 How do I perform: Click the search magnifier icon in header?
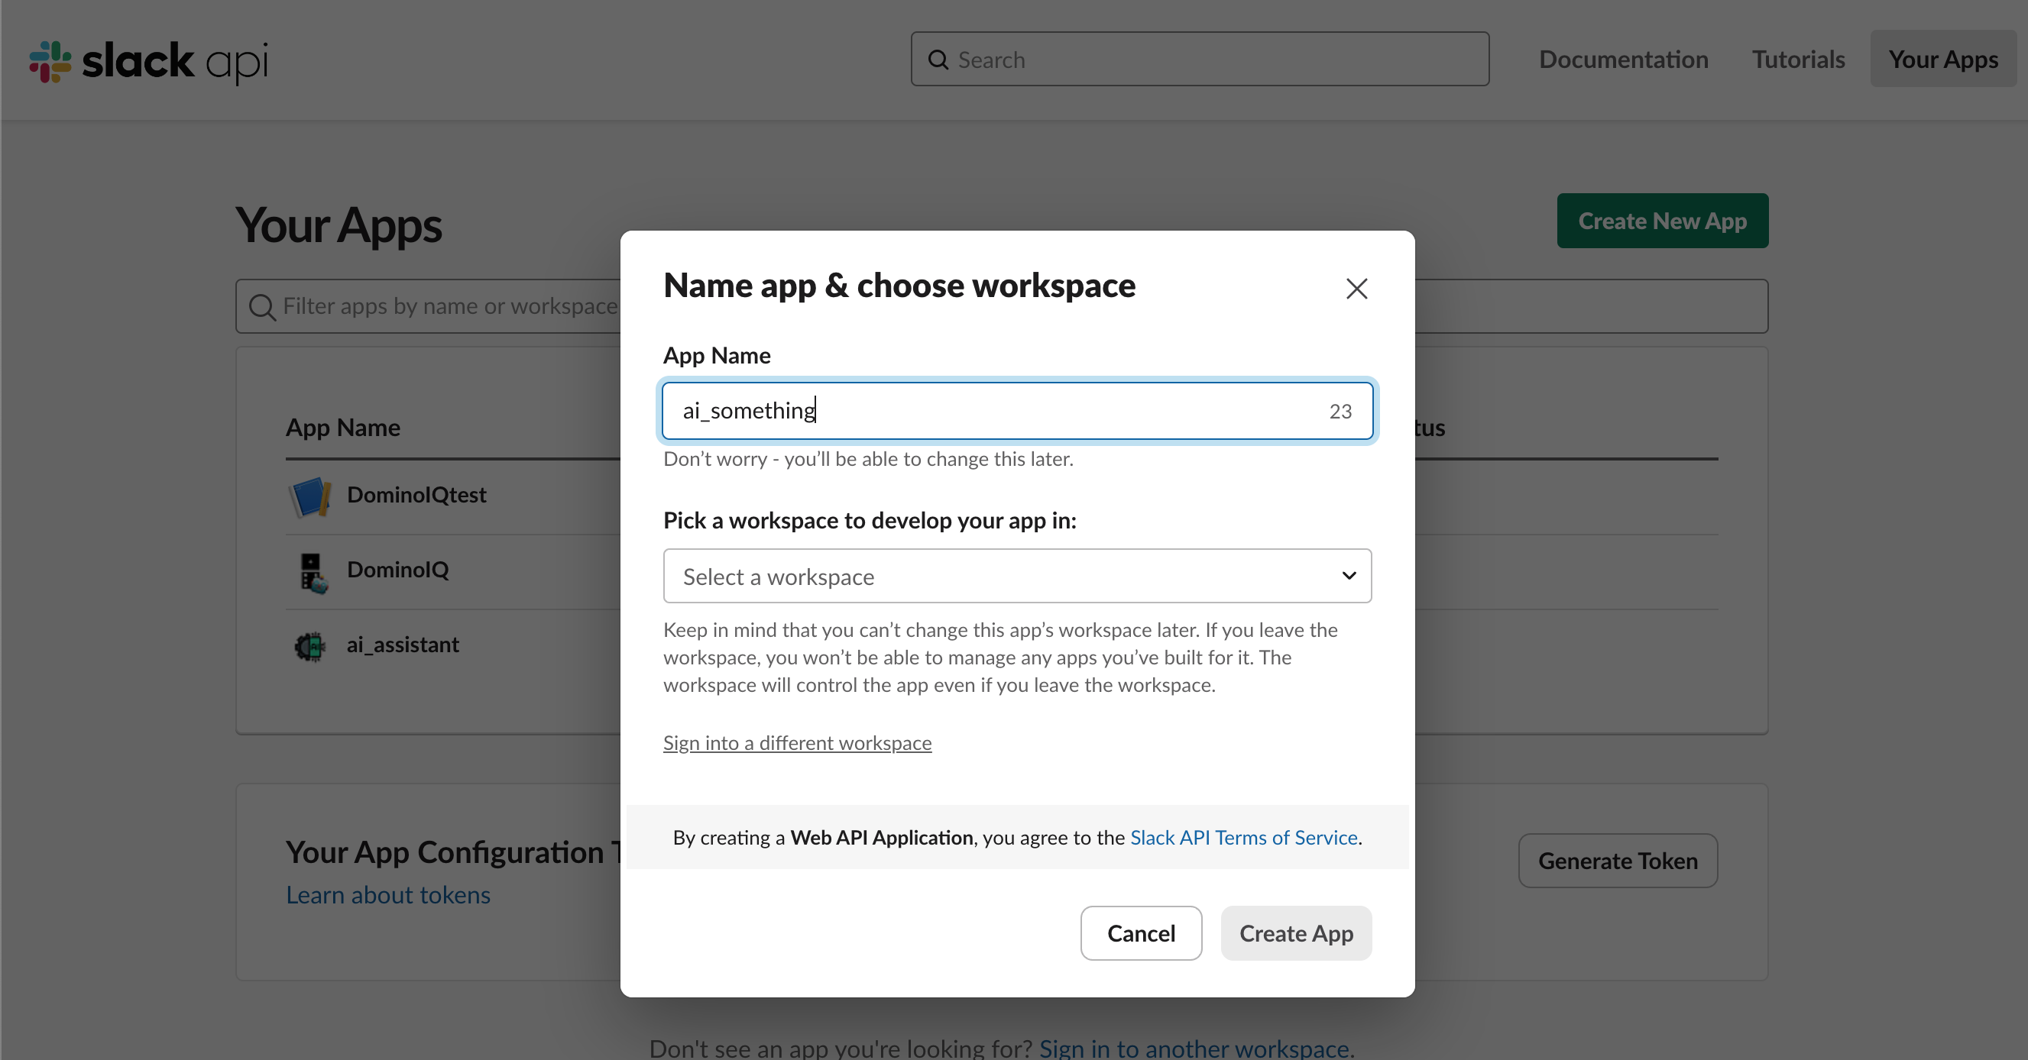938,60
